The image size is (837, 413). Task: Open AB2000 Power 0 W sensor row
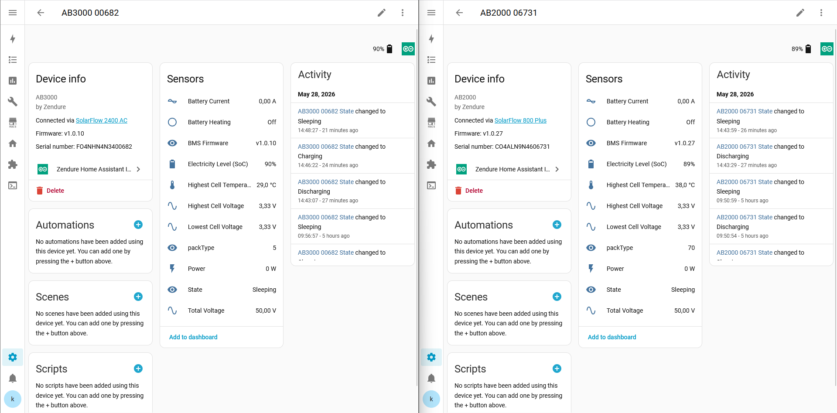point(640,269)
